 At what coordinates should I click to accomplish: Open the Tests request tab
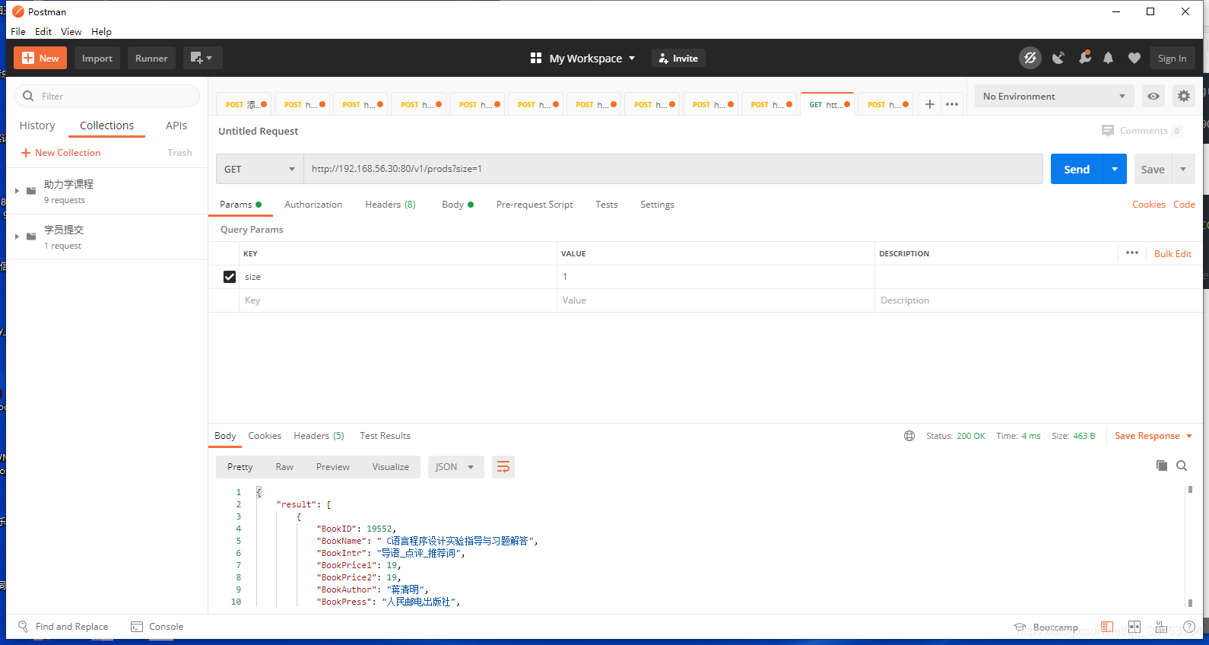coord(607,205)
